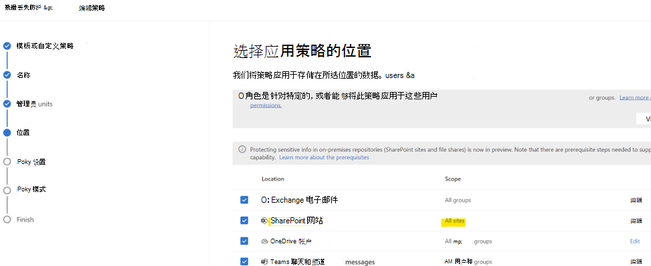Click the 模板或自定义策略 completed step icon

tap(7, 46)
